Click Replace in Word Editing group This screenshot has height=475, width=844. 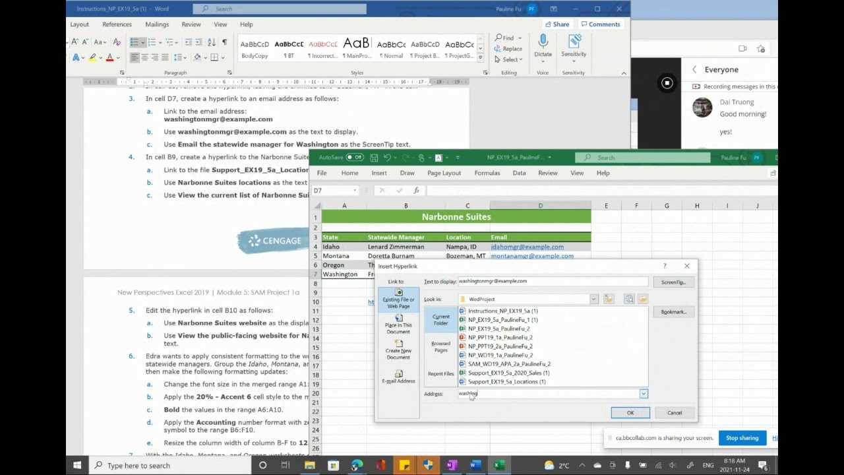tap(508, 49)
